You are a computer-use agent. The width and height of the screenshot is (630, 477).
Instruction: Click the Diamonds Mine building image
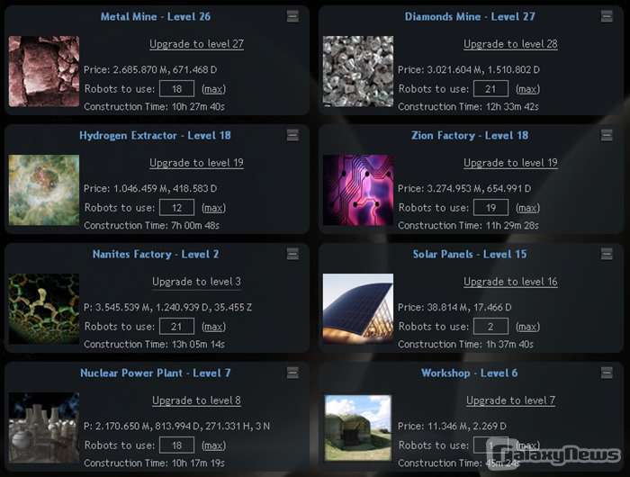[358, 71]
